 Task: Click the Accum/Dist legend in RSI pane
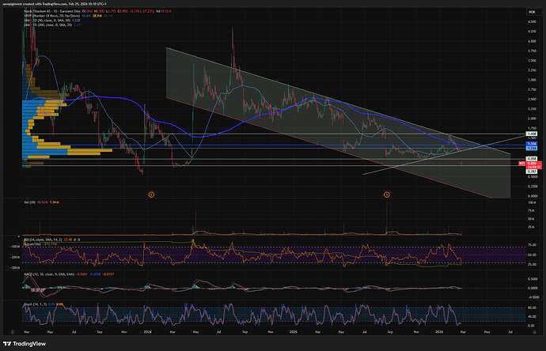click(x=32, y=243)
